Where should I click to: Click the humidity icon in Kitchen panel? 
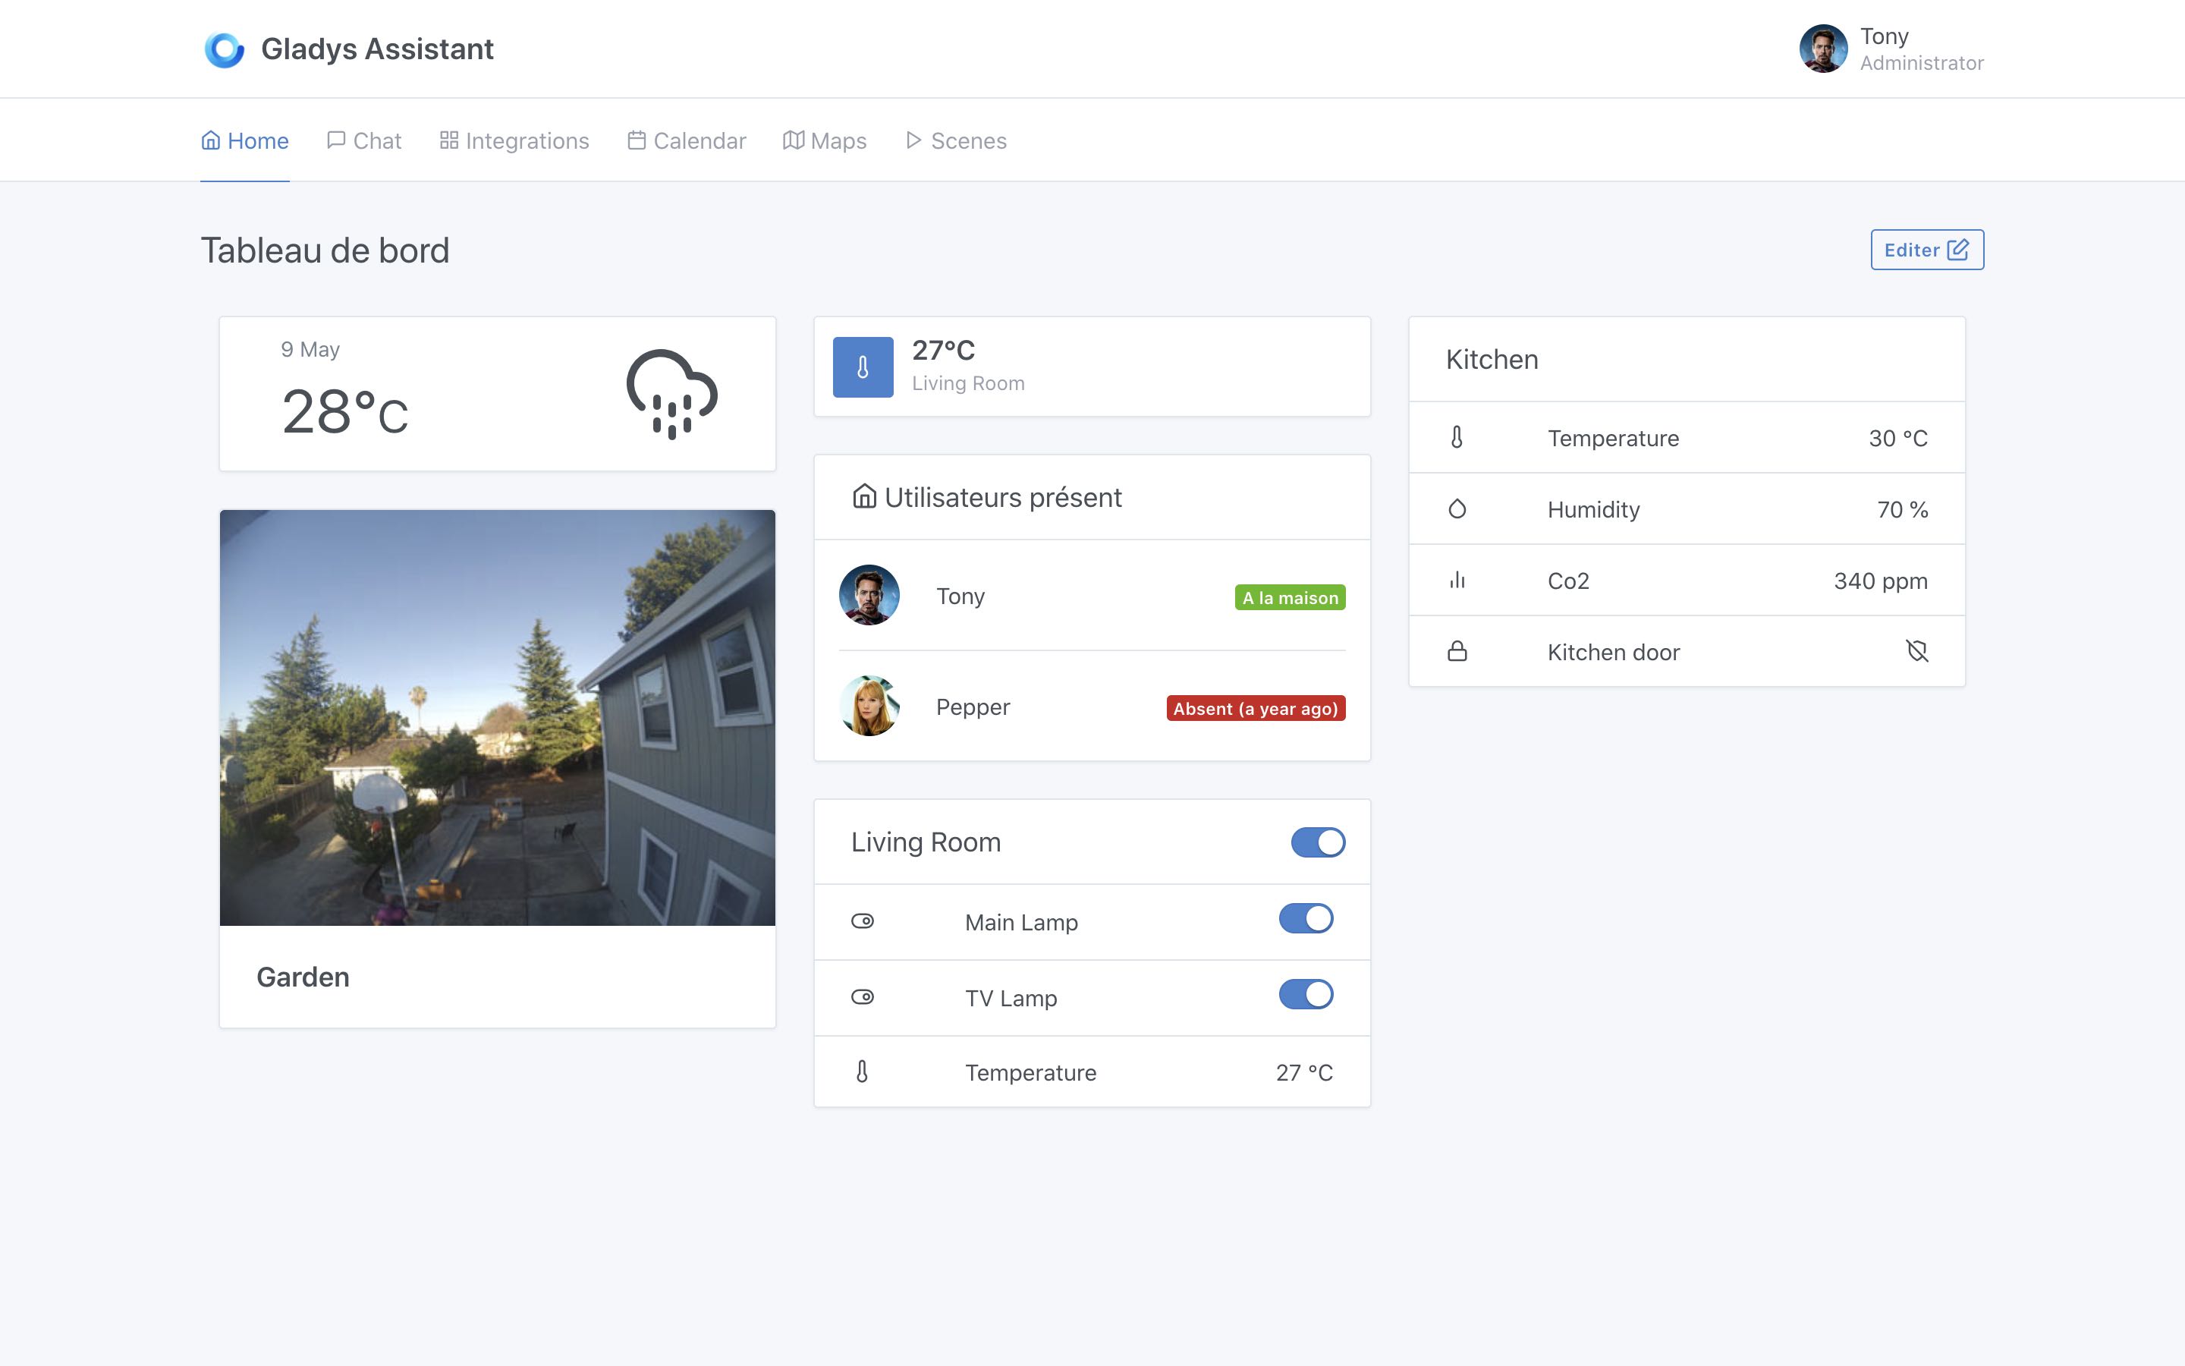pyautogui.click(x=1455, y=508)
